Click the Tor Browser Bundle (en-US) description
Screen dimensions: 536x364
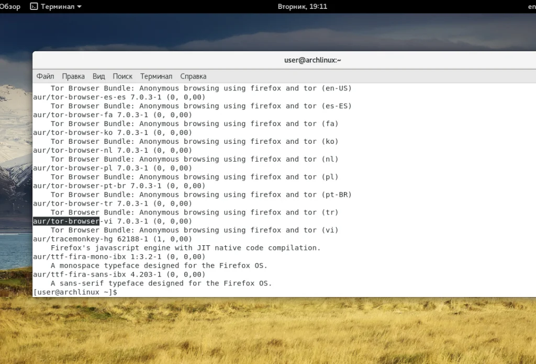pyautogui.click(x=201, y=88)
